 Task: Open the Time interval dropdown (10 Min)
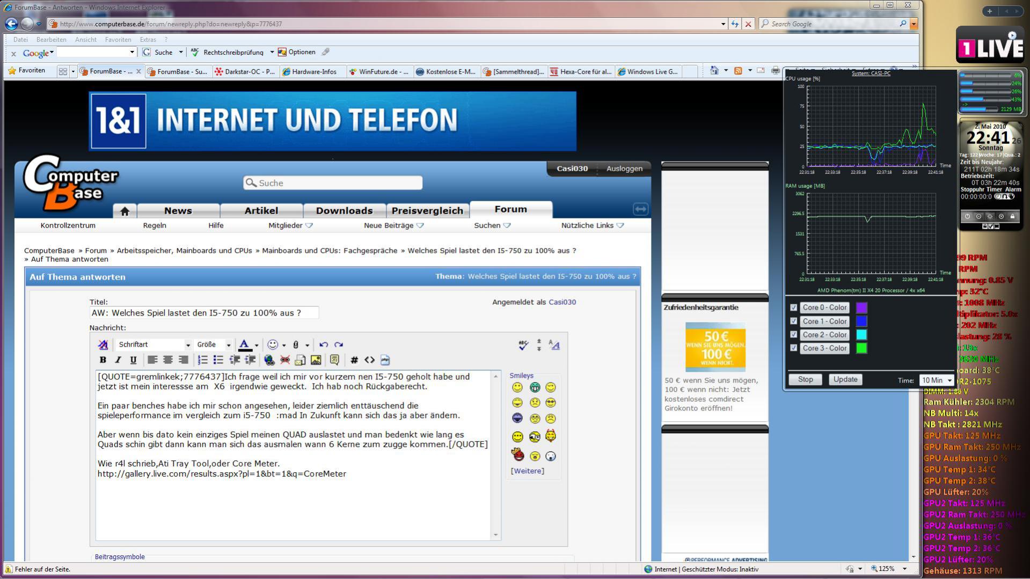(x=937, y=380)
